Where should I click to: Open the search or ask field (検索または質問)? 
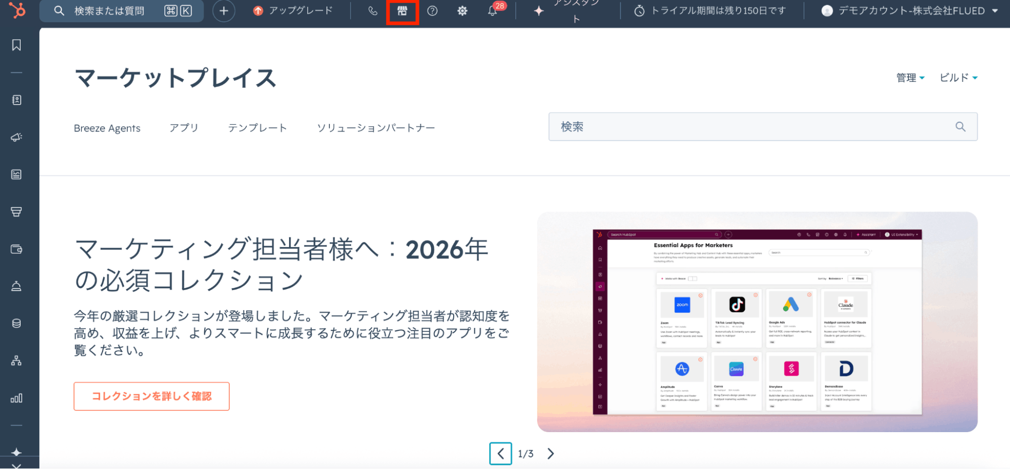click(122, 11)
